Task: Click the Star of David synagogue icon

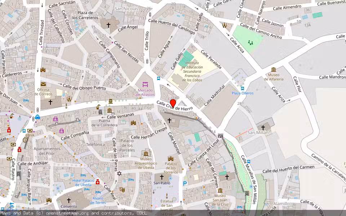Action: coord(119,174)
